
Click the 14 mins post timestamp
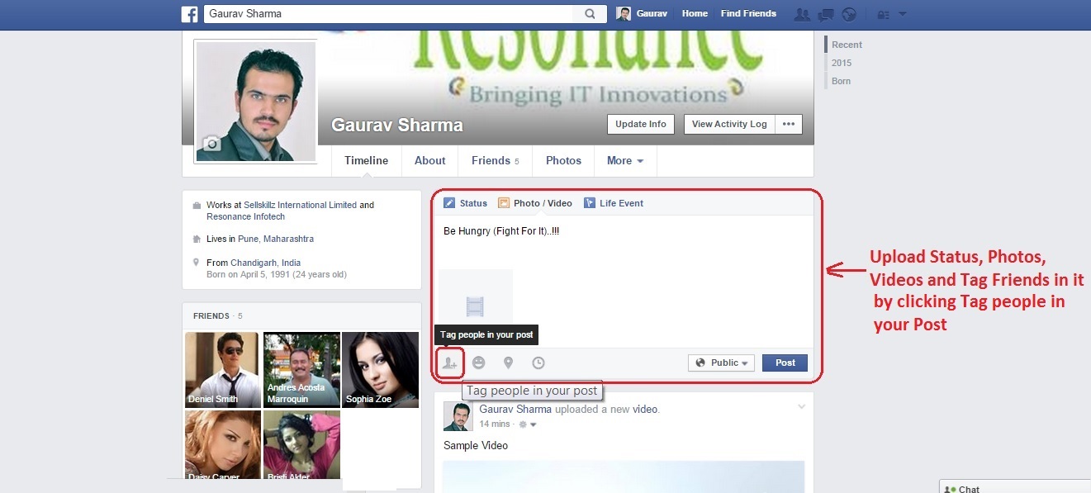pyautogui.click(x=495, y=424)
